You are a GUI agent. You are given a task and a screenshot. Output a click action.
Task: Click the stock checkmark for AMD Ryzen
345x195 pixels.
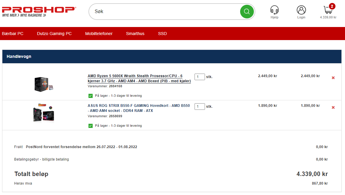click(x=91, y=96)
